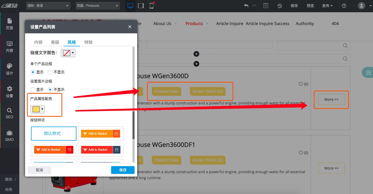373x194 pixels.
Task: Open the yellow 产品属性配色 color swatch
Action: (38, 109)
